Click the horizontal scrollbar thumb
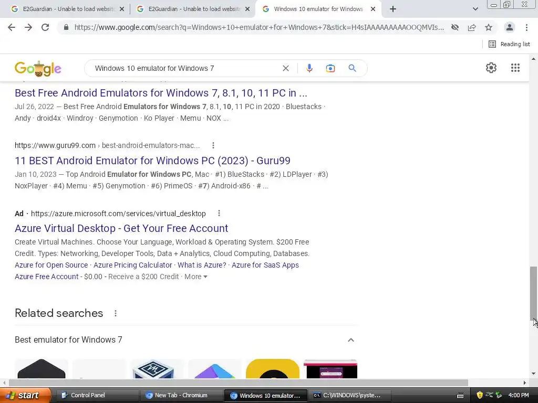The width and height of the screenshot is (538, 403). coord(239,383)
